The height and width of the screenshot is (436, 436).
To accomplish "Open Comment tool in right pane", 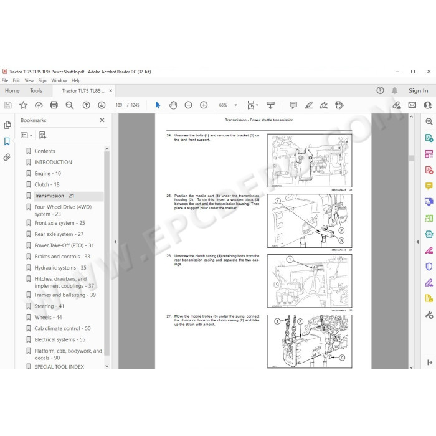I will click(429, 186).
